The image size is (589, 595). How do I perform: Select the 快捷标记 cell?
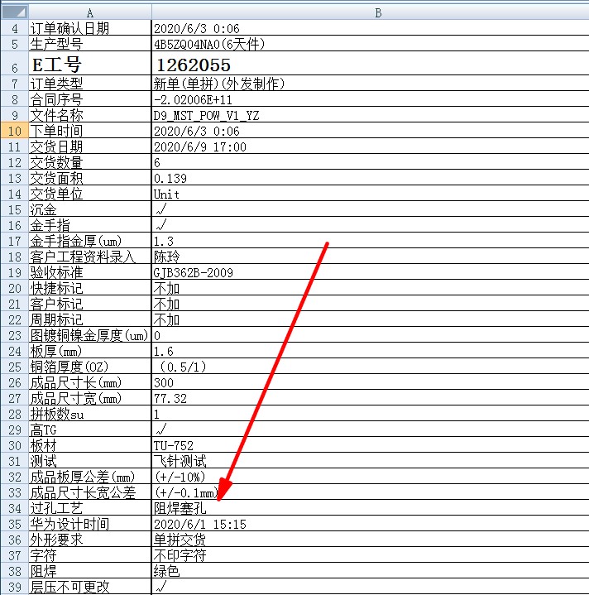tap(90, 288)
